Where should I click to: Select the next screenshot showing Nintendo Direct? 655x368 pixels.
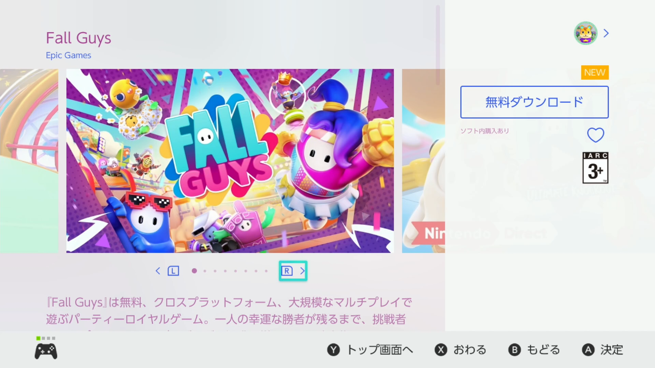pos(423,161)
